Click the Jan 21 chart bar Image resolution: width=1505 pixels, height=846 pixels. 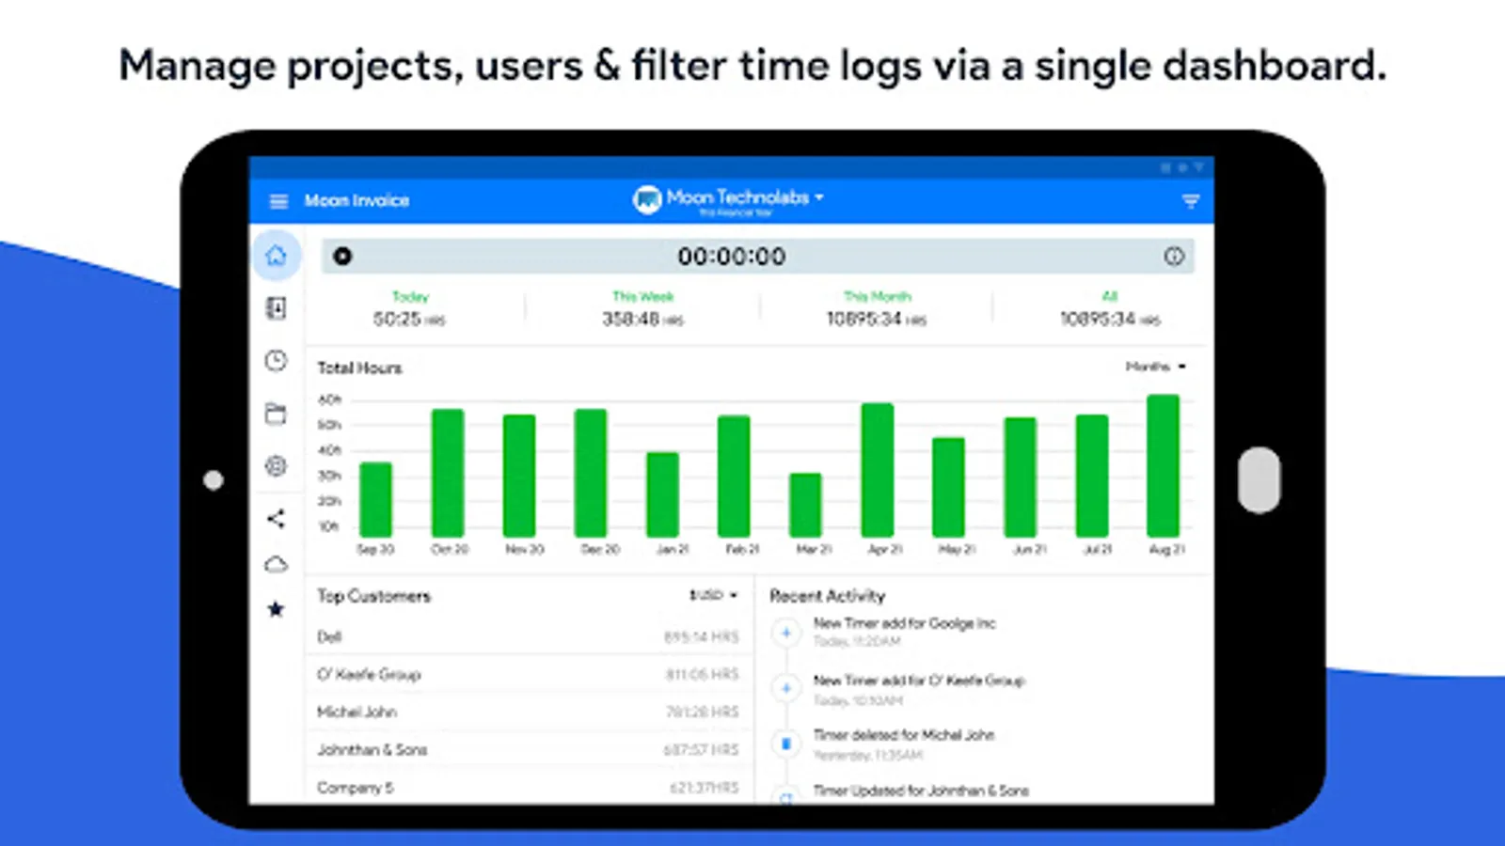tap(662, 495)
